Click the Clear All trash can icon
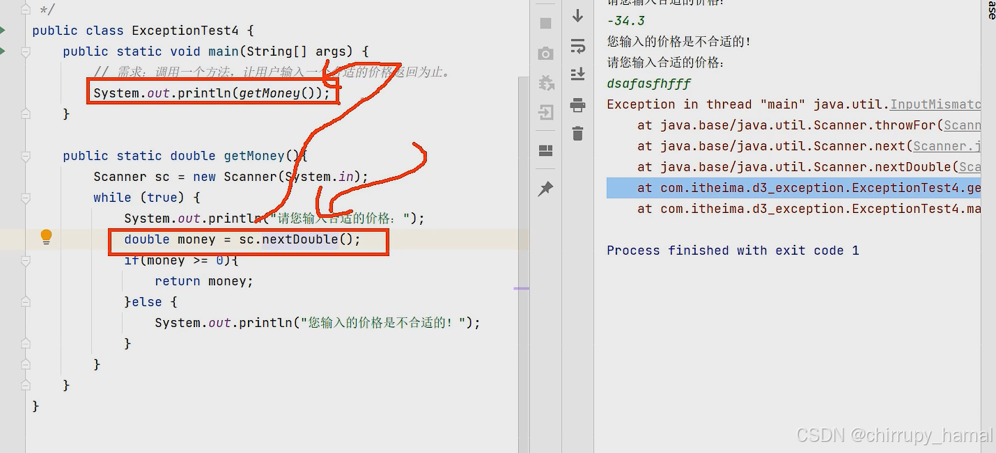 (577, 133)
